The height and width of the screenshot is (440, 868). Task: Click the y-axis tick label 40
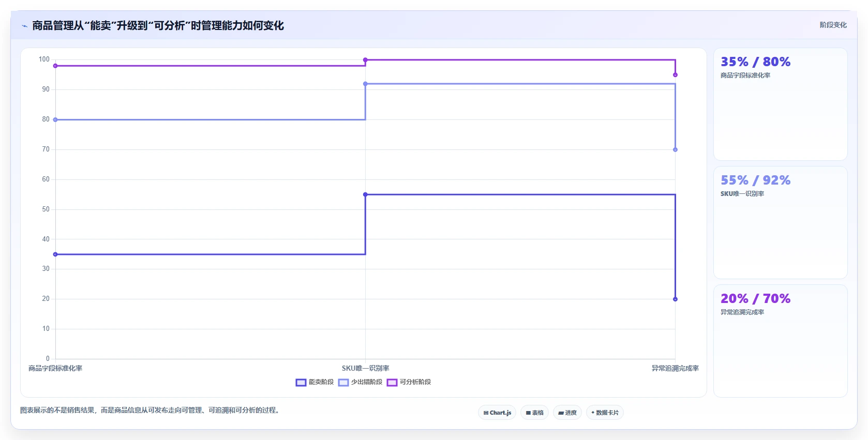click(x=46, y=239)
